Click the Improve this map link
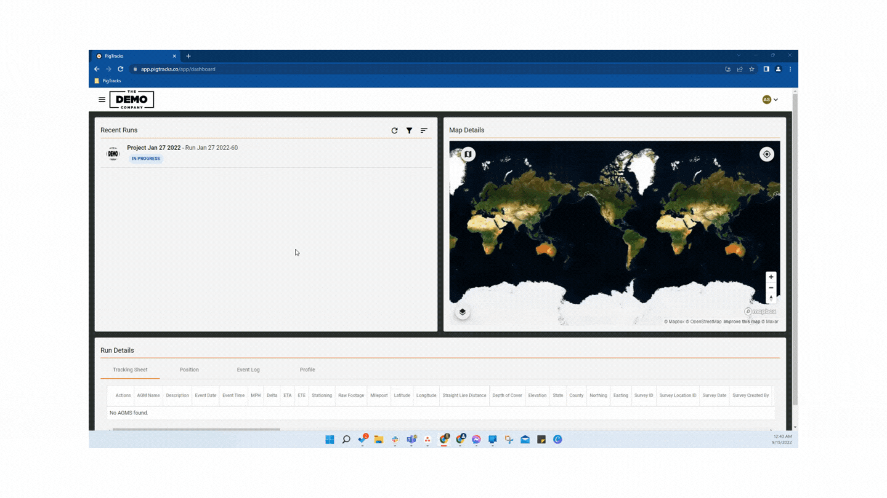This screenshot has width=887, height=498. [x=741, y=322]
